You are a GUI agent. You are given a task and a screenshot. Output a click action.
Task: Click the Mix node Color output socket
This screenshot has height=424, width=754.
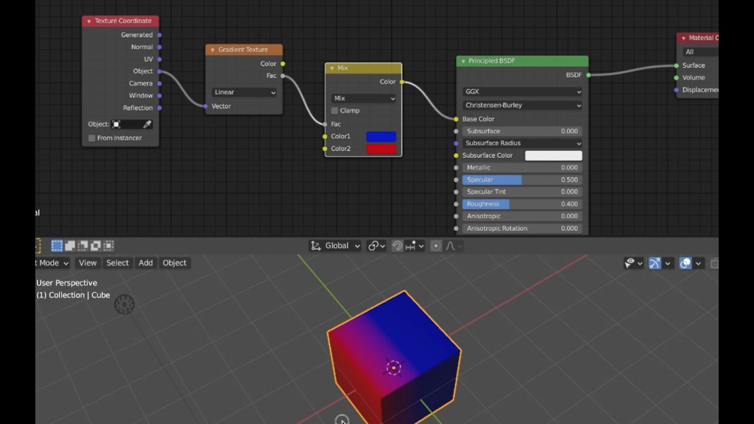click(402, 82)
